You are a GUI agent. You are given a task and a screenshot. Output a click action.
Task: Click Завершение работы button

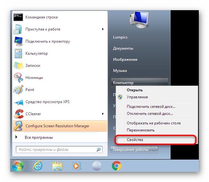coord(130,150)
